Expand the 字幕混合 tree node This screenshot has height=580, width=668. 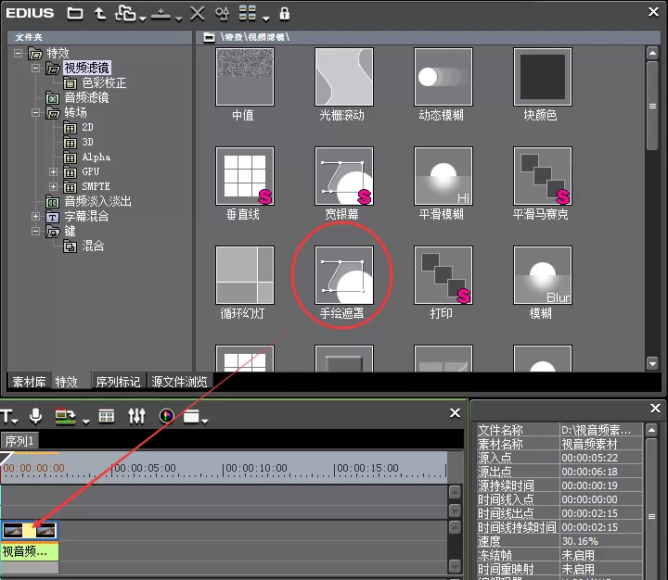pyautogui.click(x=36, y=216)
